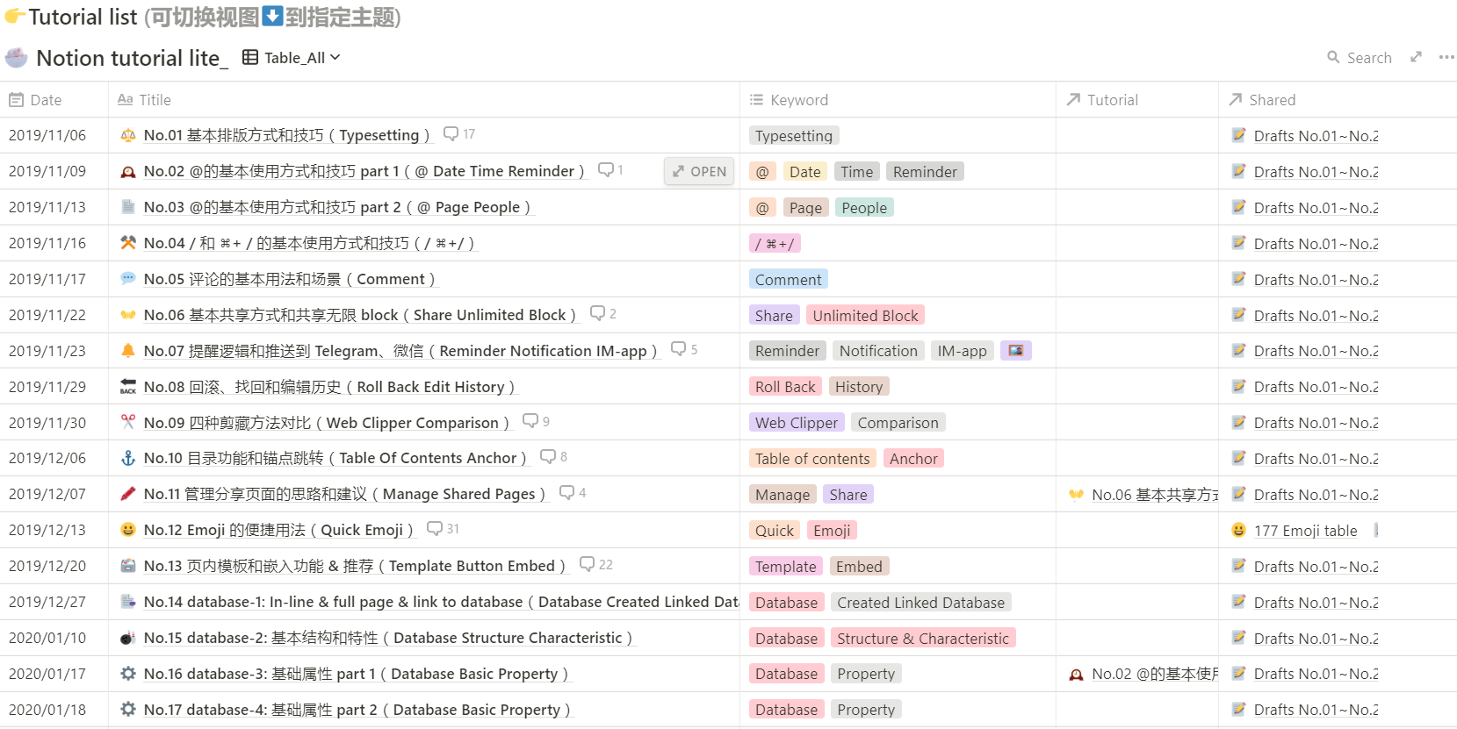Open the Keyword column header menu
Image resolution: width=1457 pixels, height=729 pixels.
[x=798, y=100]
